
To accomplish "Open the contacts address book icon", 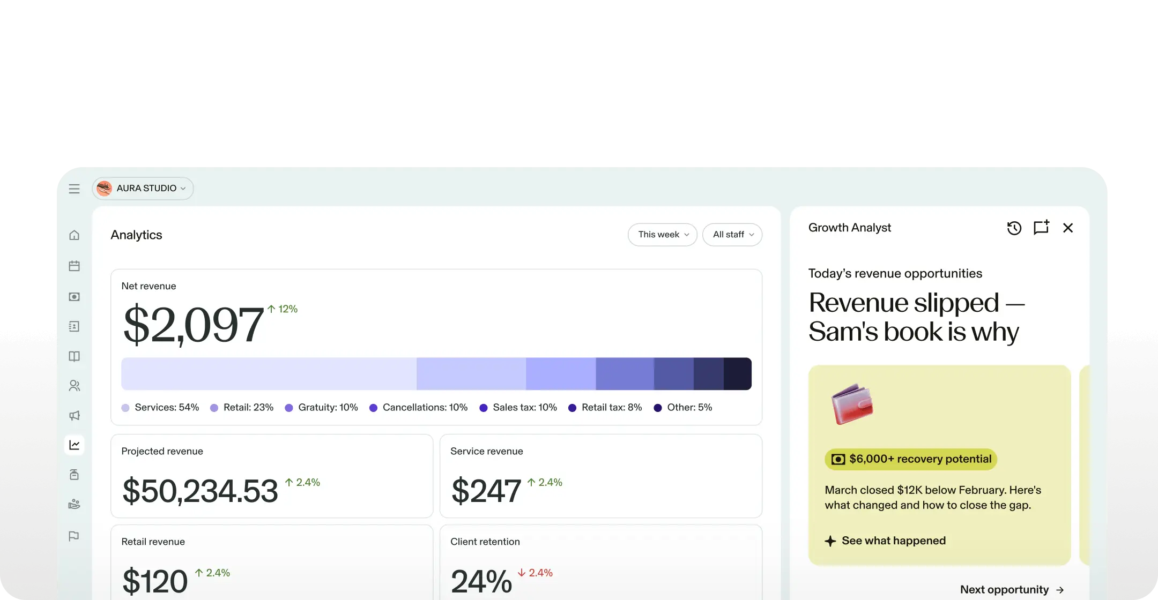I will (74, 326).
